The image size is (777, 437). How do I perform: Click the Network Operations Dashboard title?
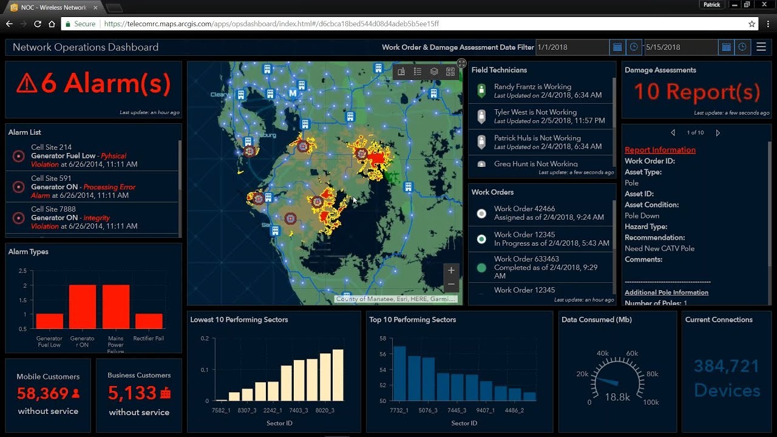click(x=86, y=47)
